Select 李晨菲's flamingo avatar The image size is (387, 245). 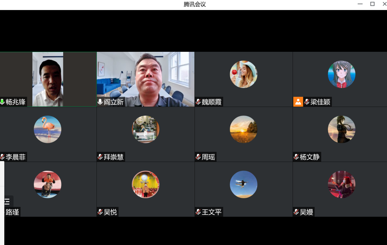[x=48, y=130]
